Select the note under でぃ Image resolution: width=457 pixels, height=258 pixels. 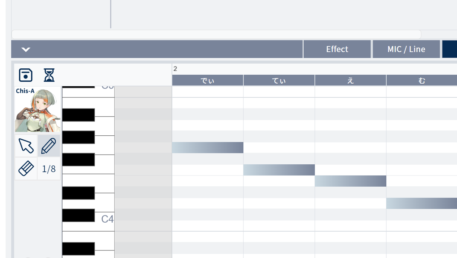(208, 148)
